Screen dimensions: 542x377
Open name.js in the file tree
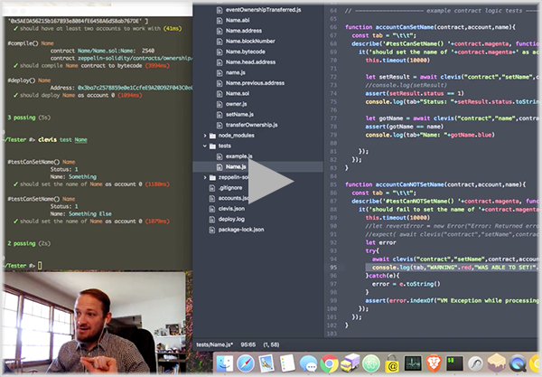[236, 72]
